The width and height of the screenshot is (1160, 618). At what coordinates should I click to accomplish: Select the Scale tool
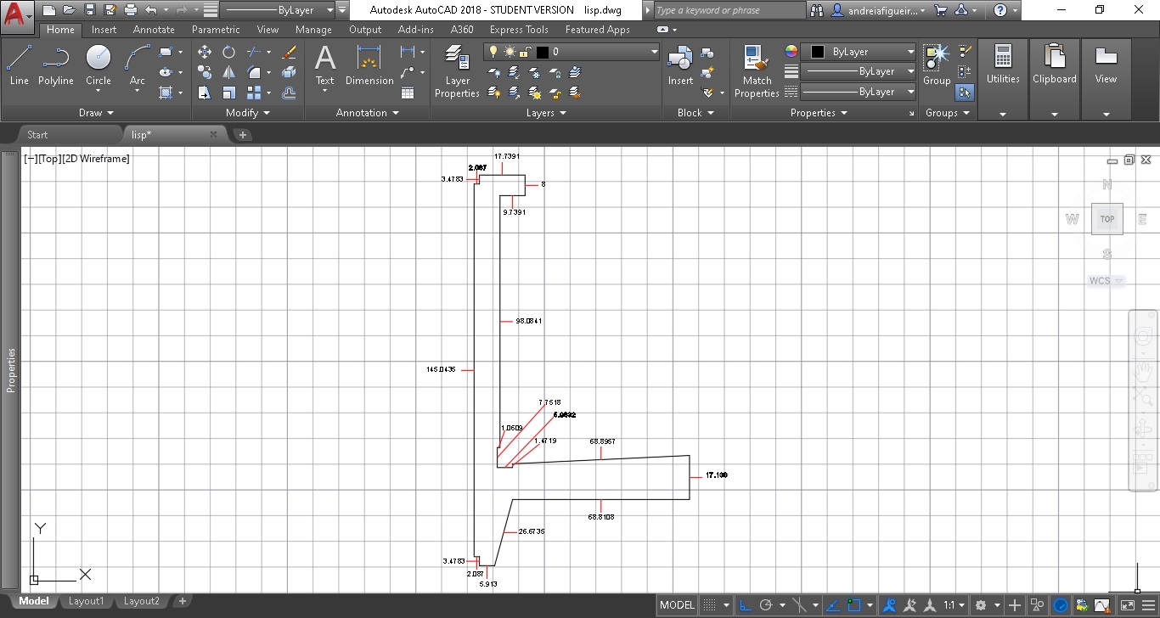click(x=229, y=93)
